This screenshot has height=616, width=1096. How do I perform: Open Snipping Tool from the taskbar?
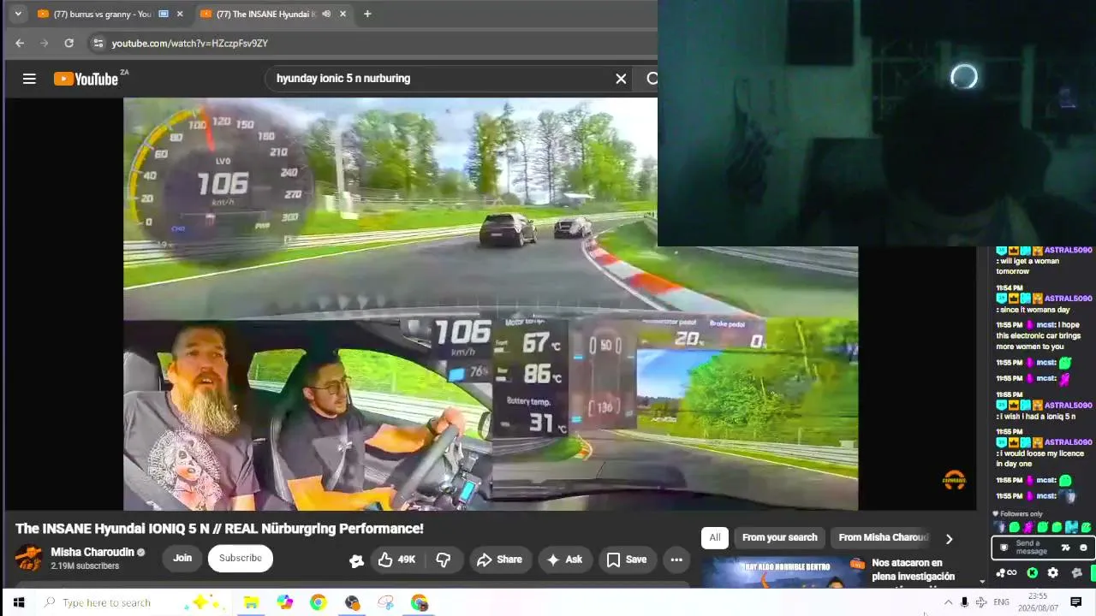[385, 602]
